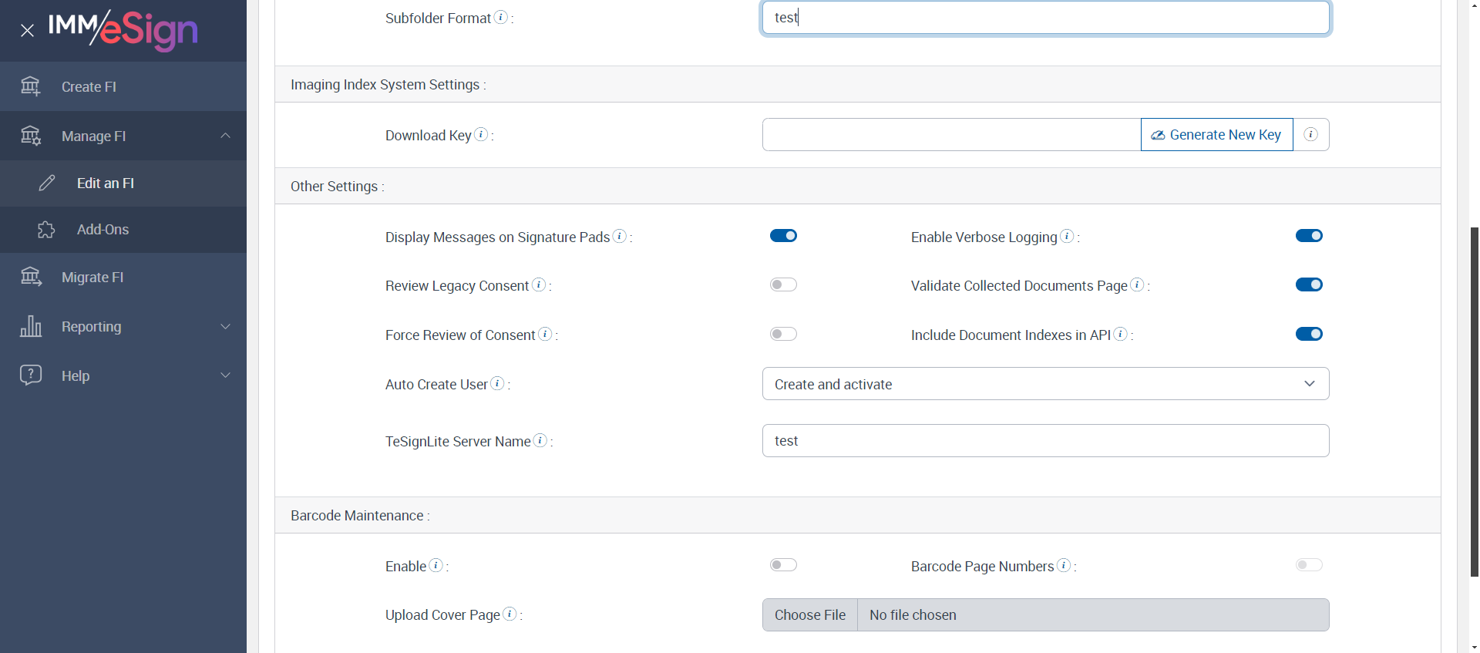Open Add-Ons in the sidebar
1480x653 pixels.
pyautogui.click(x=103, y=230)
